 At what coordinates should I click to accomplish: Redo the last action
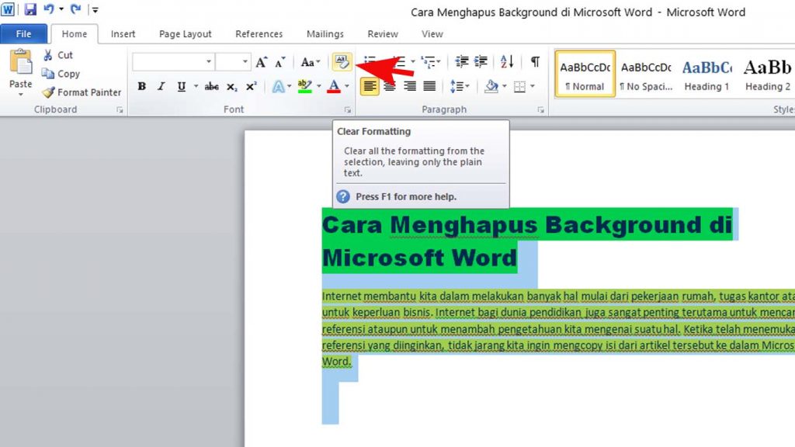[x=75, y=9]
